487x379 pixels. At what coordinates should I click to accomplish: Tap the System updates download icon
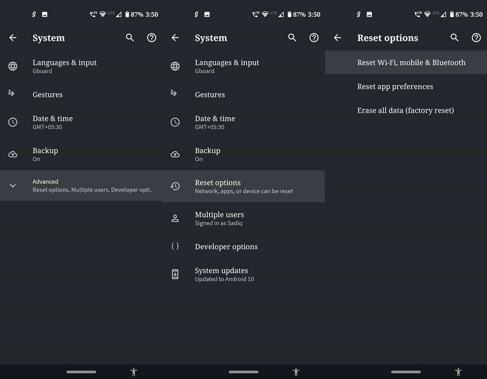coord(175,274)
